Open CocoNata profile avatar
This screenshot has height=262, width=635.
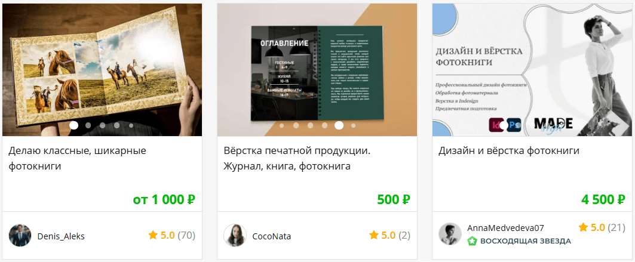pos(235,235)
